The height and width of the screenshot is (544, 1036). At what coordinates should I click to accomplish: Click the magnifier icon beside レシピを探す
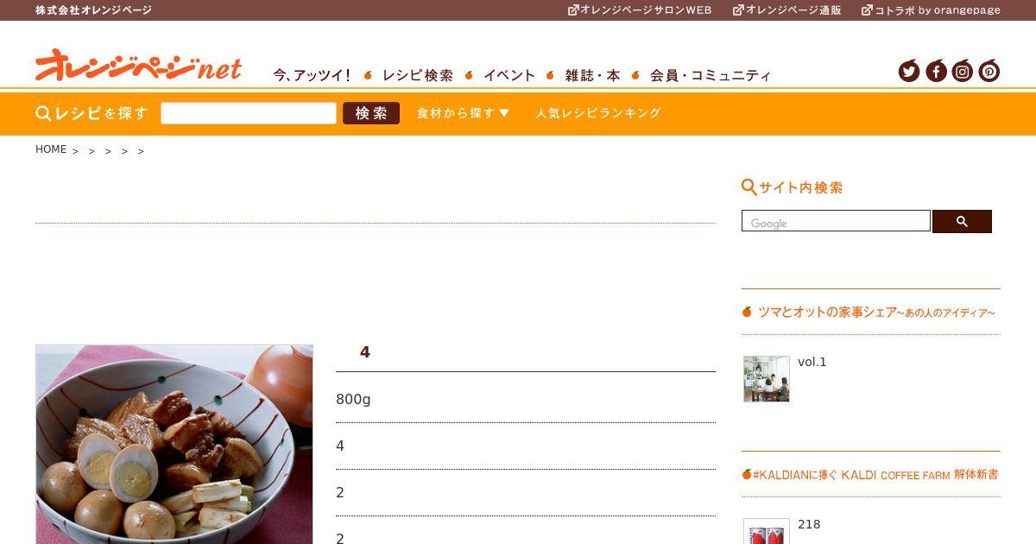coord(43,113)
